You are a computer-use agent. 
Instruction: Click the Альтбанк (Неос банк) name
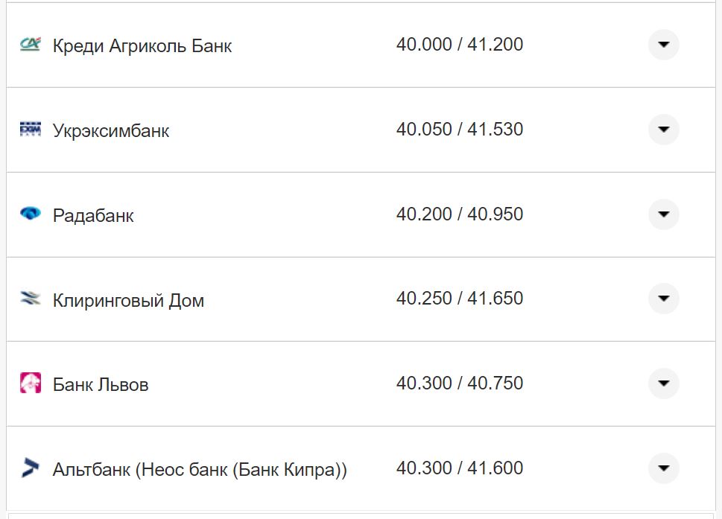(x=200, y=470)
